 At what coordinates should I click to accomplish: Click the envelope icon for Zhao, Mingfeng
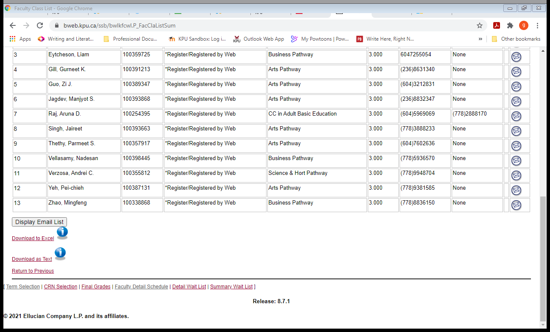[x=516, y=205]
